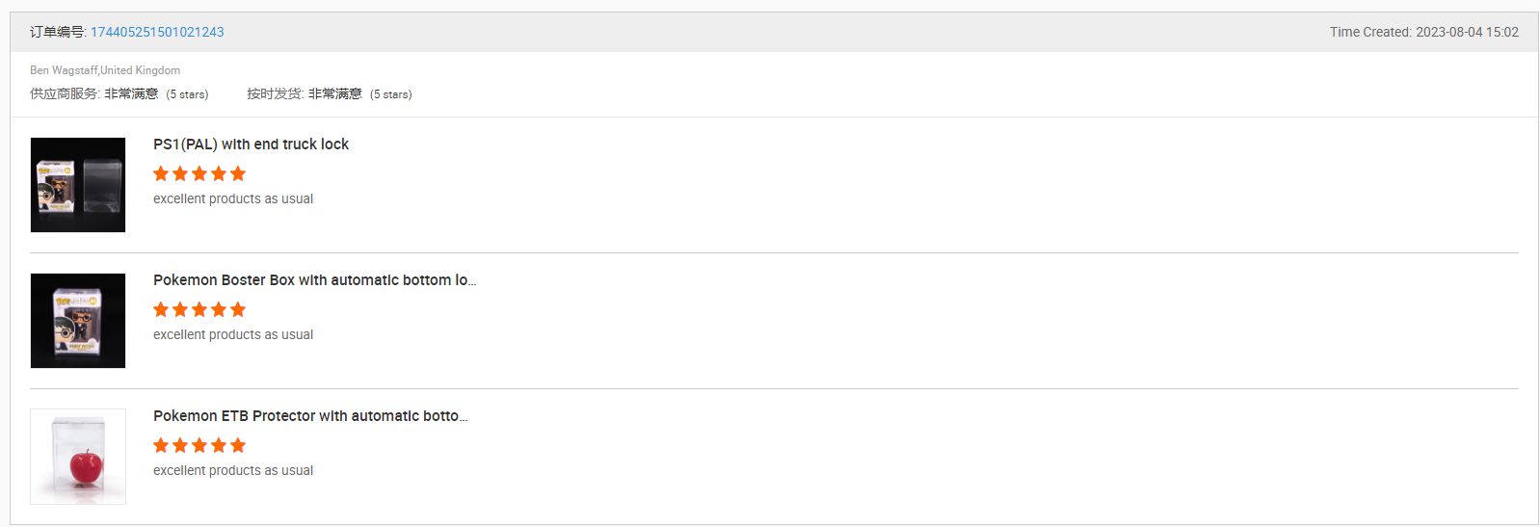
Task: Click second star of PS1(PAL) rating
Action: [x=180, y=173]
